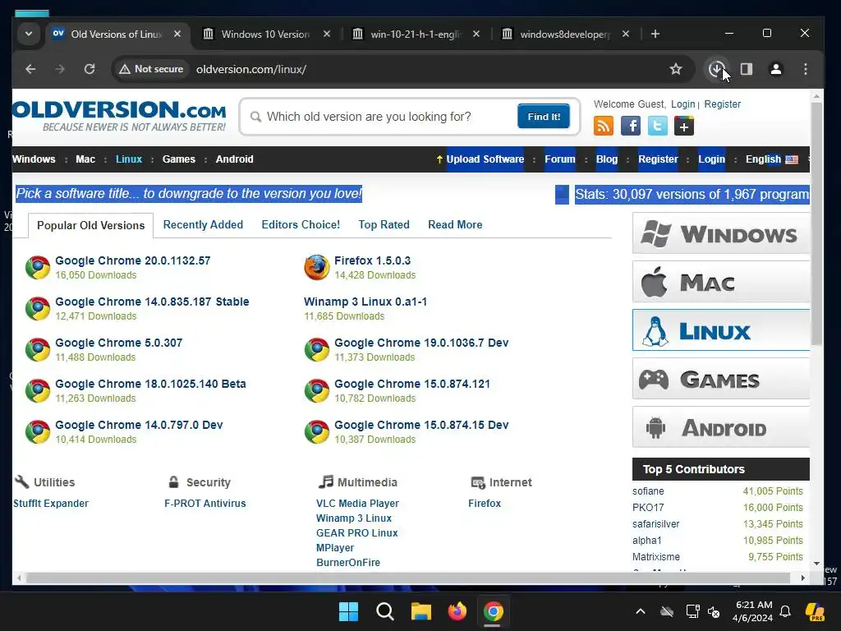Open the Windows platform banner
Viewport: 841px width, 631px height.
(721, 233)
